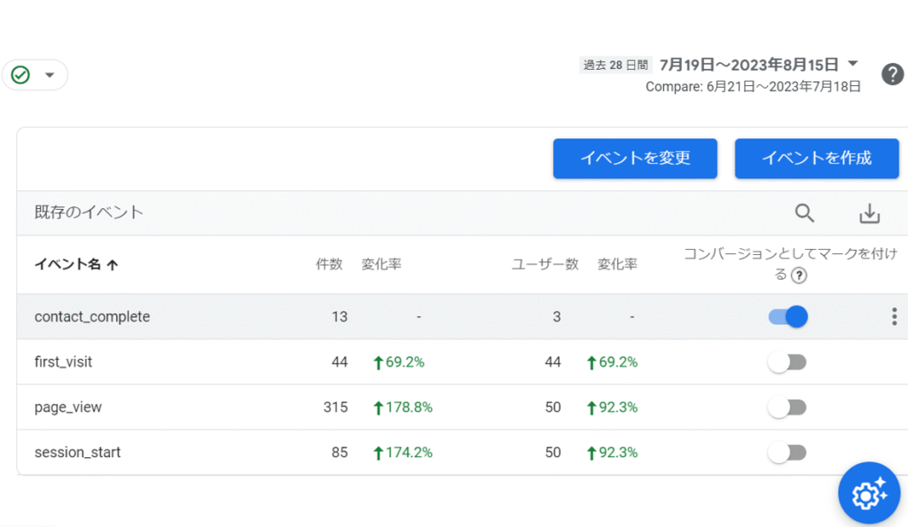The image size is (908, 527).
Task: Enable conversion toggle for page_view
Action: (x=787, y=407)
